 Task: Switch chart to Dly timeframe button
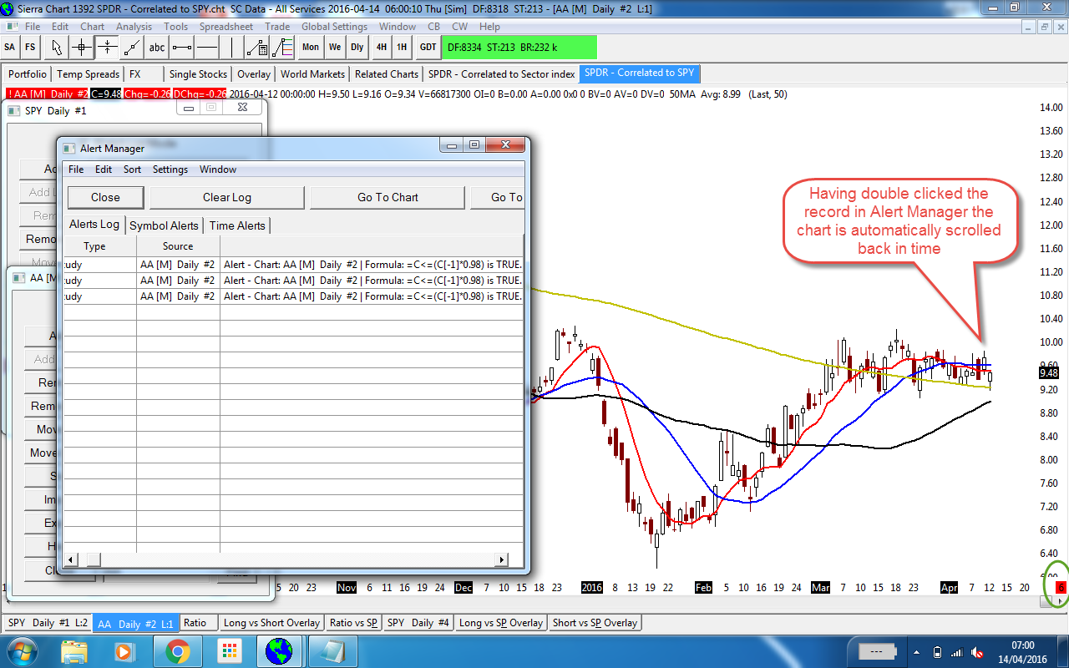(x=357, y=47)
